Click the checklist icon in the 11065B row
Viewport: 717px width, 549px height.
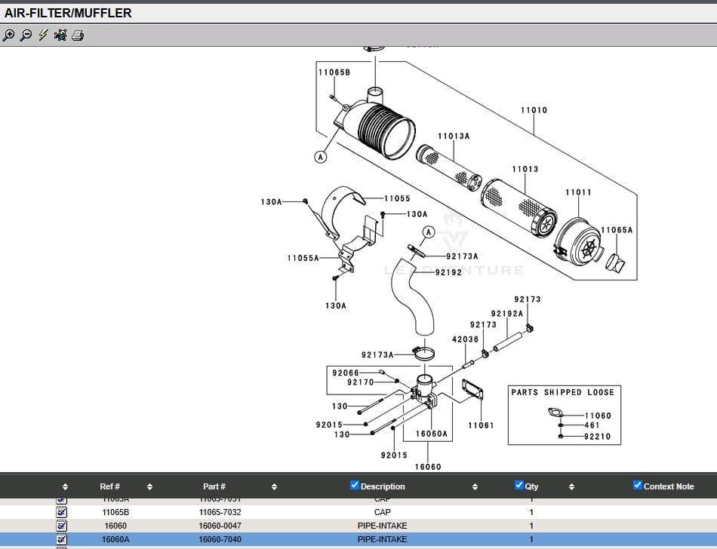tap(62, 512)
